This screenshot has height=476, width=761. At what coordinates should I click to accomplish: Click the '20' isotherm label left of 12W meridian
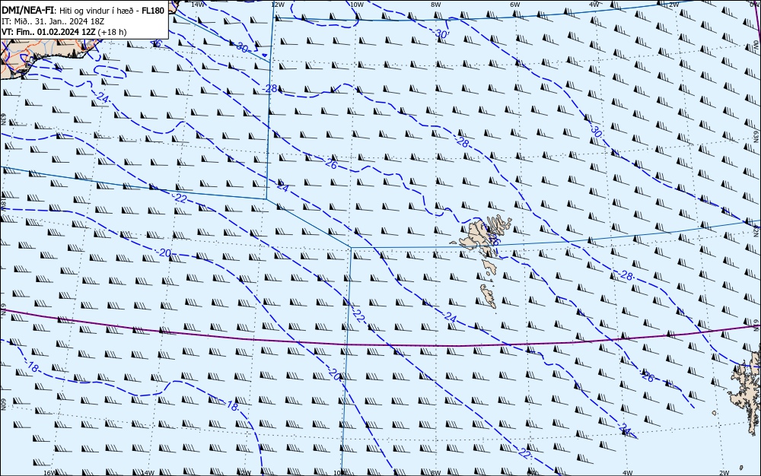click(x=165, y=252)
